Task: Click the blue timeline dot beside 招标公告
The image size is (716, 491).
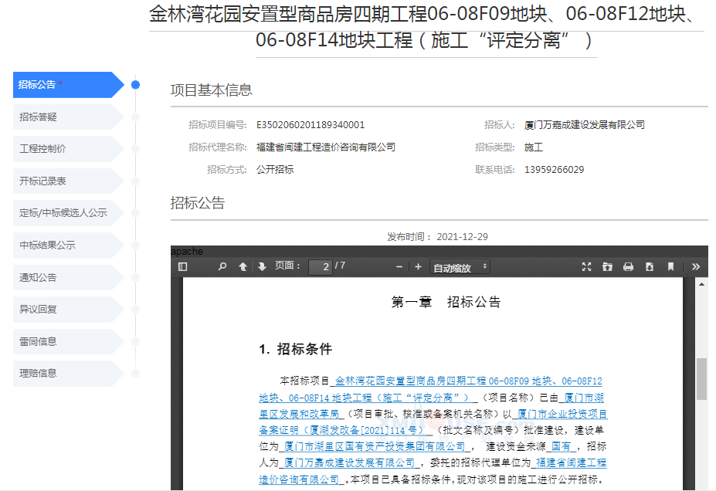Action: tap(135, 85)
